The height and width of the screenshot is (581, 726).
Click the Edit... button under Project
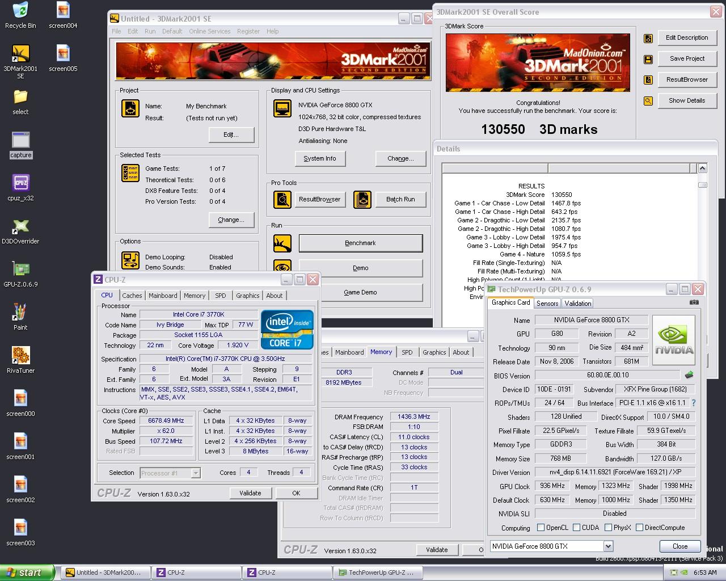pos(231,134)
